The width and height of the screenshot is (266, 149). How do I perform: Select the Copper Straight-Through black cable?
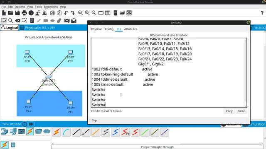[x=76, y=132]
